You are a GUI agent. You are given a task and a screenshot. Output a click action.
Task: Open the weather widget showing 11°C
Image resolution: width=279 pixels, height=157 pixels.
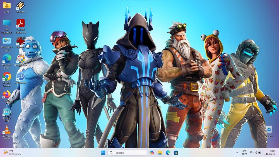[x=13, y=153]
